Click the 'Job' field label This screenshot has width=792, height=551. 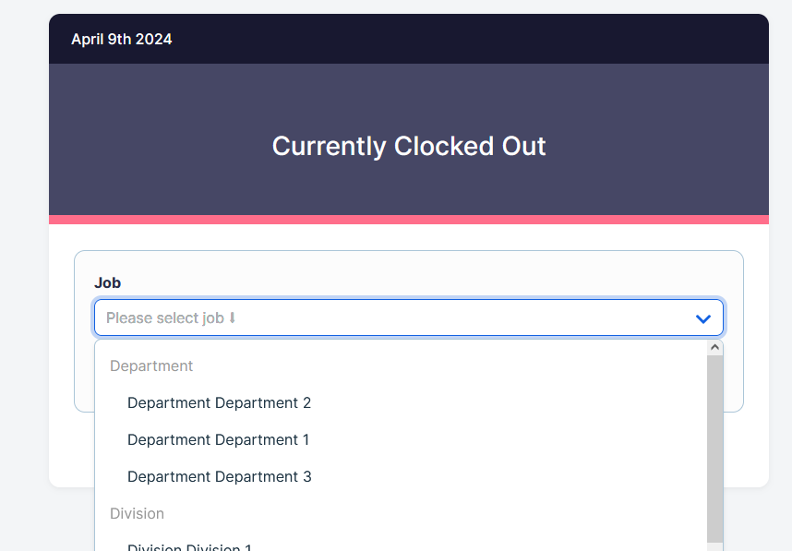(108, 282)
